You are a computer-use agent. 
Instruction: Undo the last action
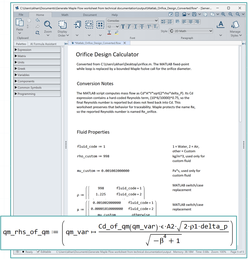point(38,20)
